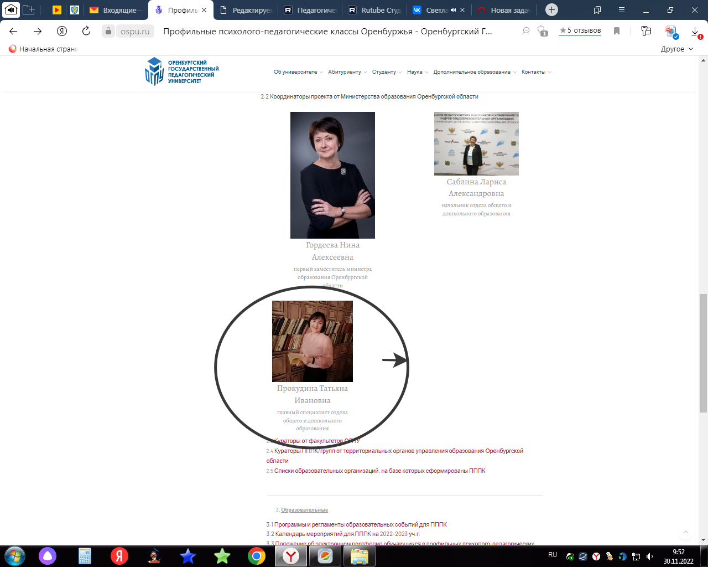Open red Yandex Я taskbar shortcut
Viewport: 708px width, 567px height.
point(119,556)
